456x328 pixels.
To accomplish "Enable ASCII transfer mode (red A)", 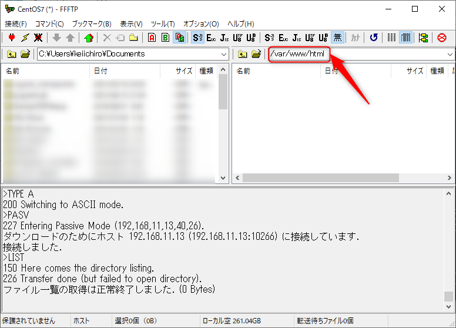I will click(152, 38).
